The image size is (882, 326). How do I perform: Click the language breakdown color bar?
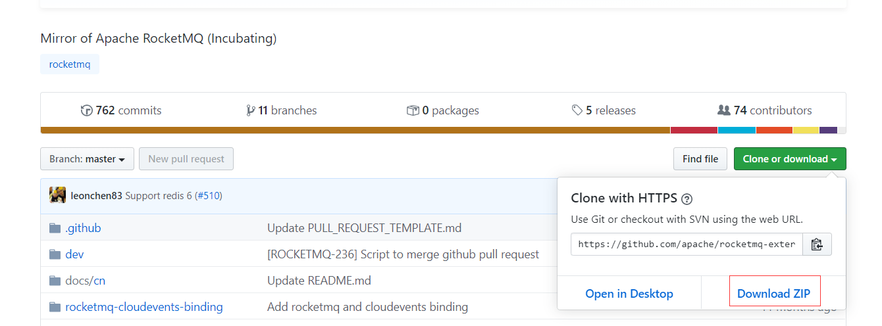(443, 130)
